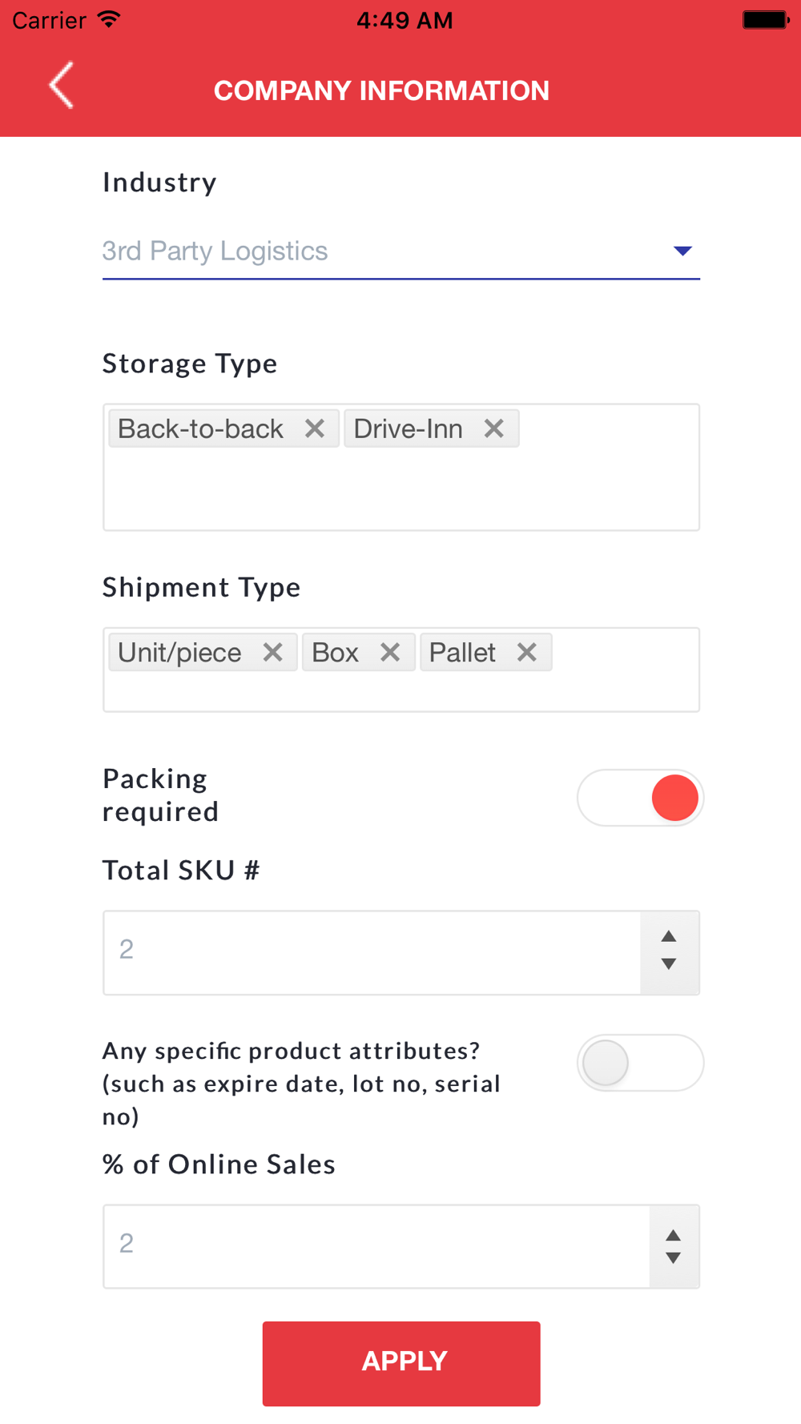Tap the APPLY button
The height and width of the screenshot is (1424, 801).
click(401, 1363)
